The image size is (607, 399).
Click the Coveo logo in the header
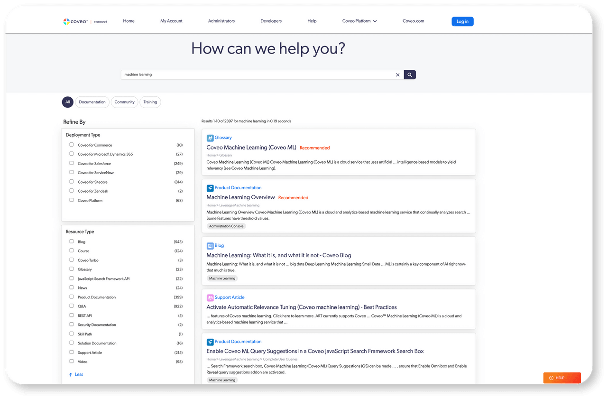coord(75,21)
